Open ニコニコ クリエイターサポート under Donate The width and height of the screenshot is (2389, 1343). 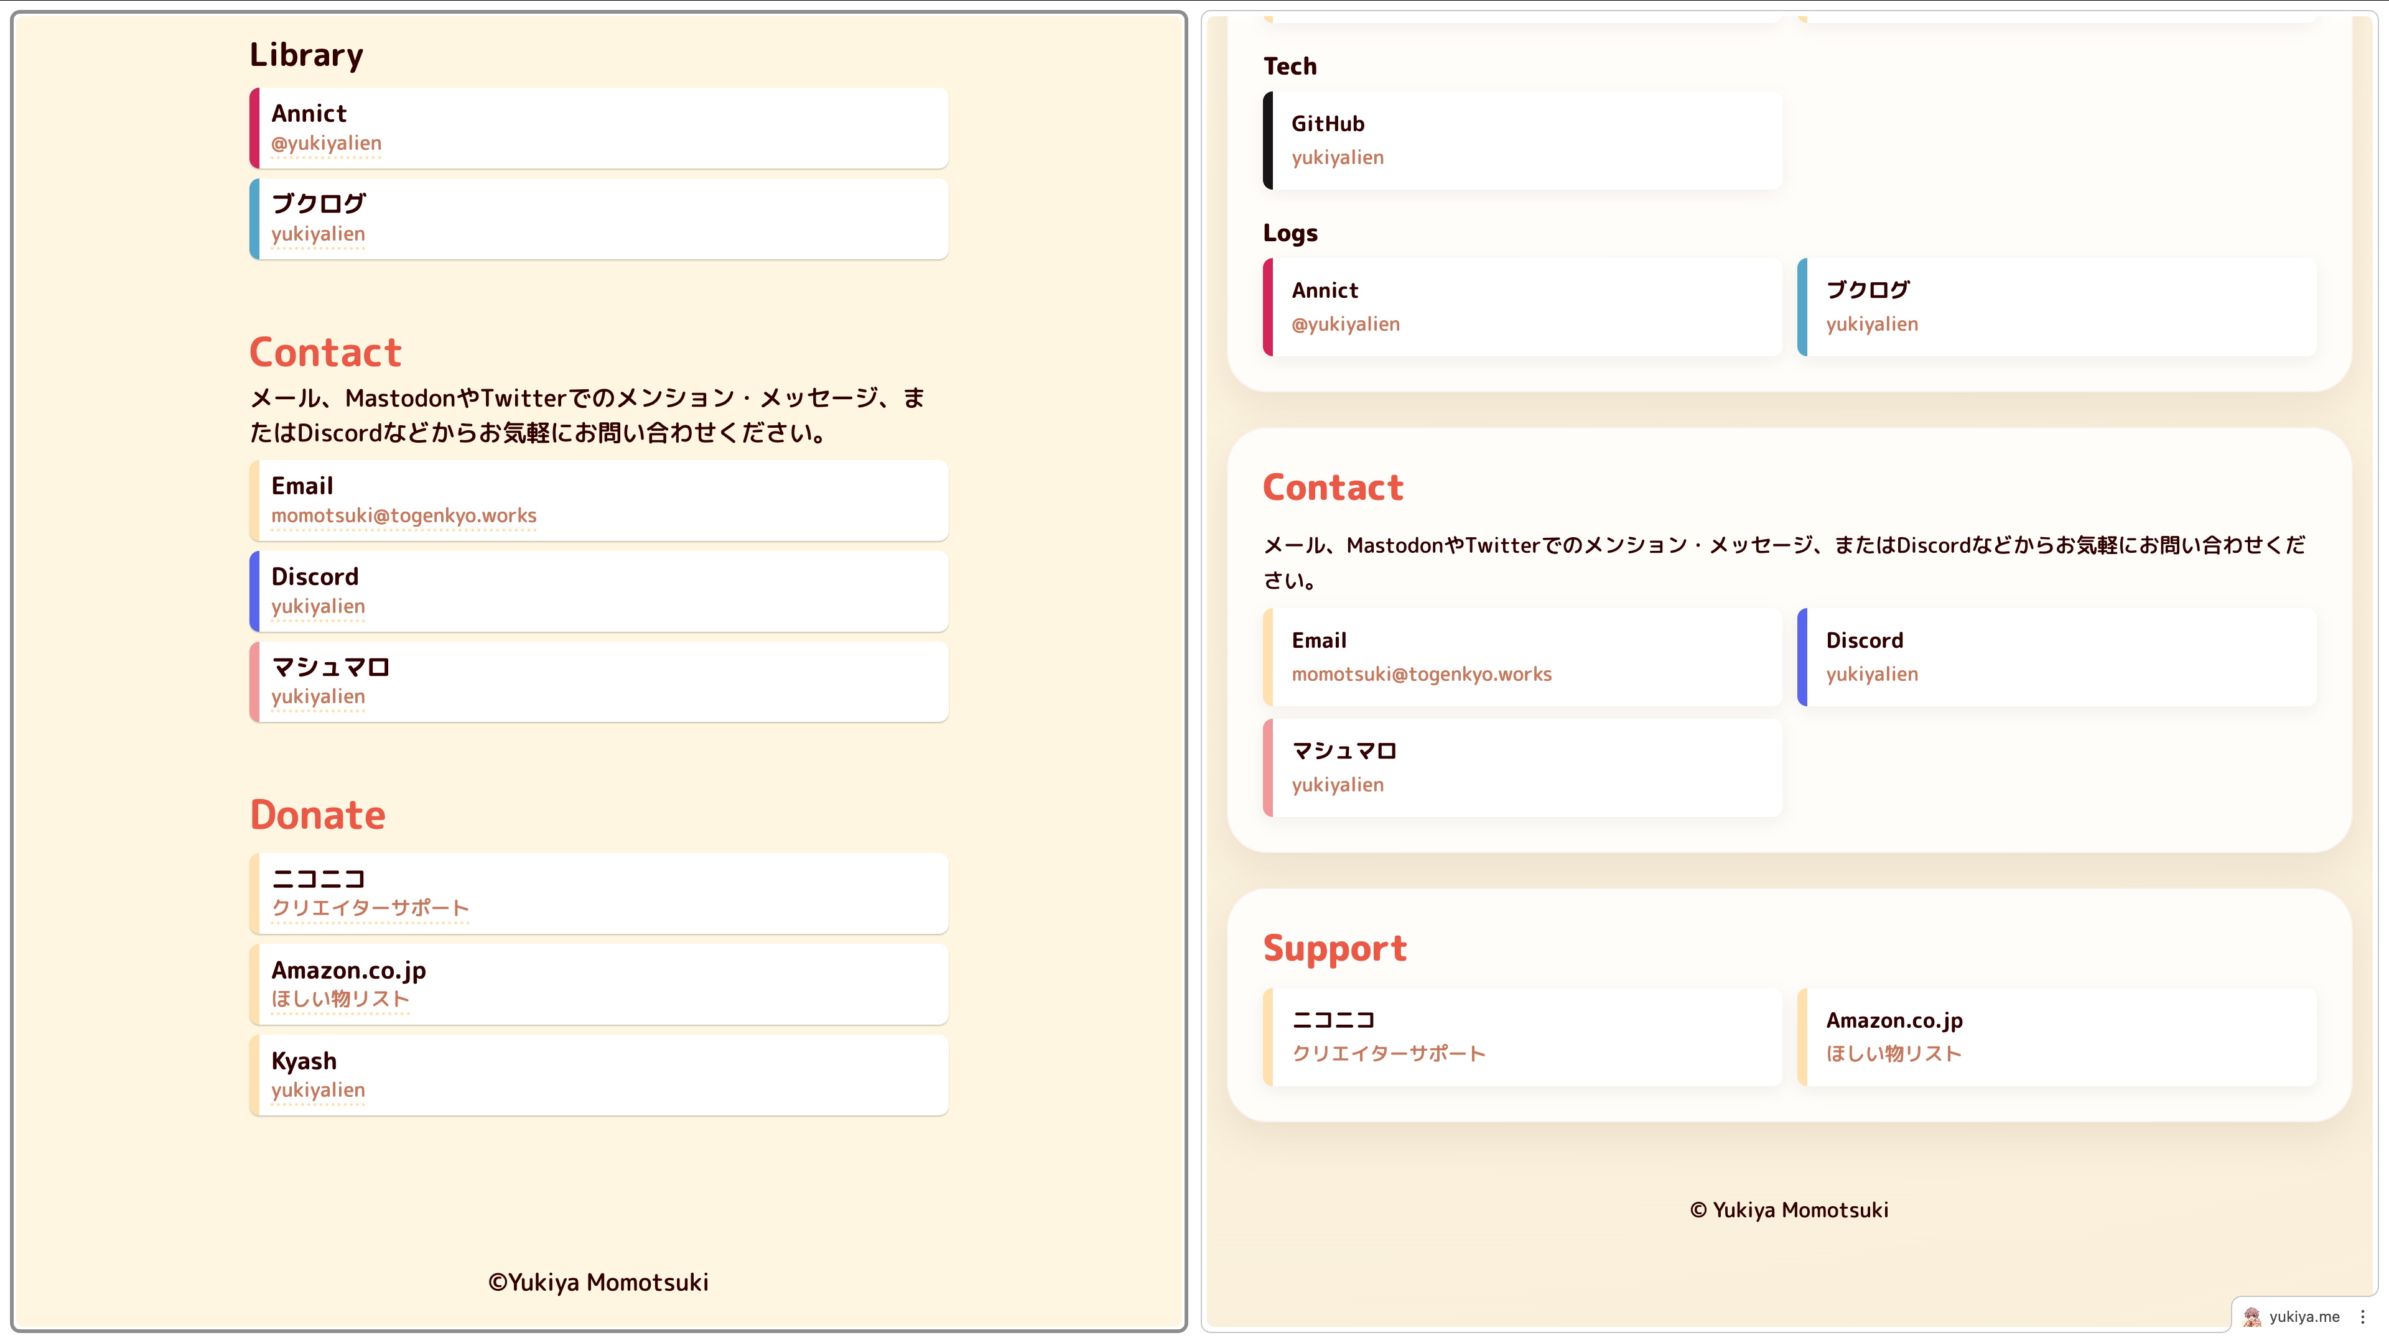pyautogui.click(x=369, y=907)
